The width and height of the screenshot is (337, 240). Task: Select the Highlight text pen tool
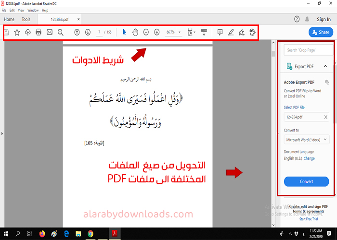click(x=231, y=32)
